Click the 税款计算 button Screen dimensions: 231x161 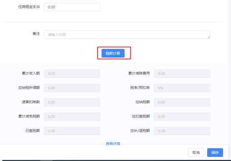click(x=113, y=53)
